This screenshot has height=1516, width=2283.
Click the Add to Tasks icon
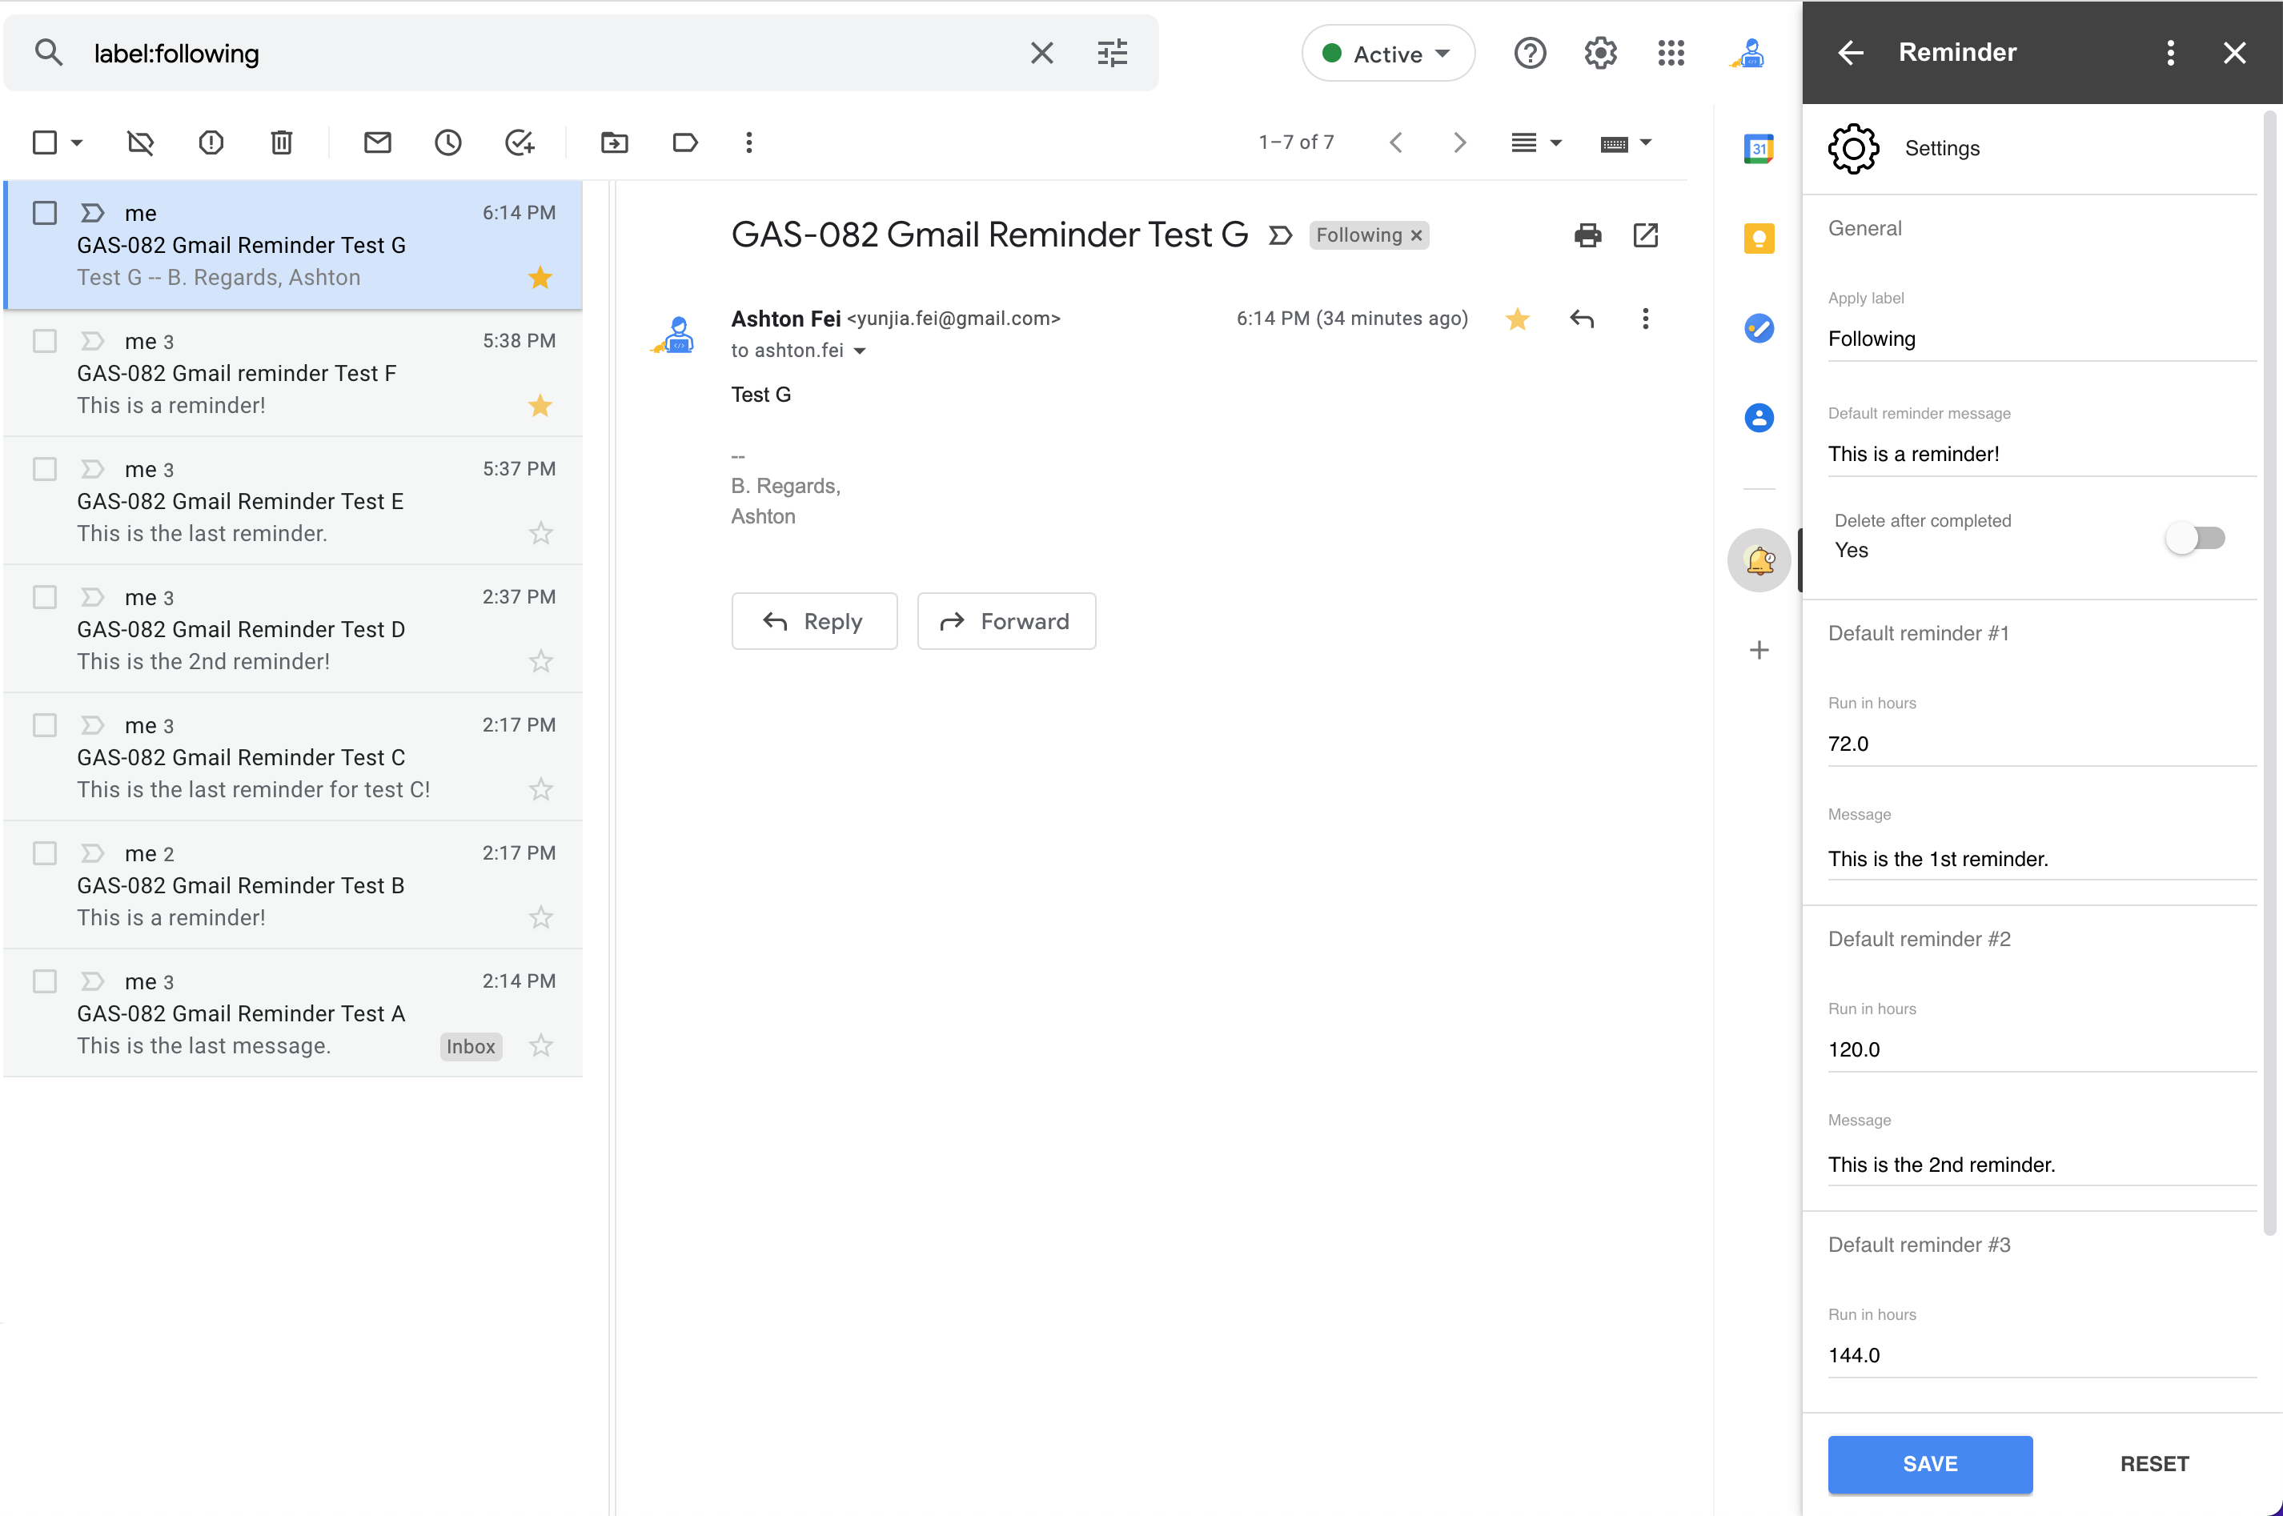pos(520,143)
